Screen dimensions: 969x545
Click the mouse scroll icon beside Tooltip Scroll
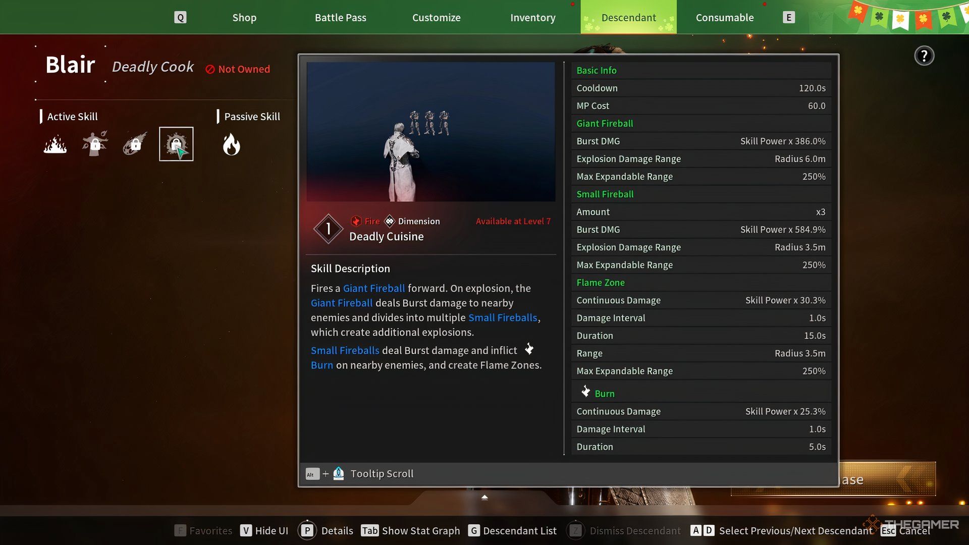coord(339,473)
